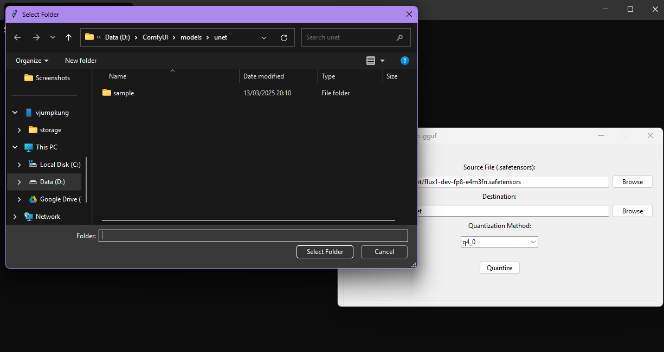
Task: Click the Quantize button
Action: coord(499,268)
